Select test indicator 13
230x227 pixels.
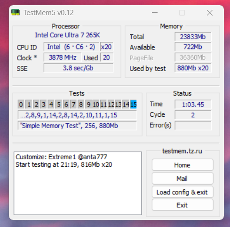click(119, 105)
